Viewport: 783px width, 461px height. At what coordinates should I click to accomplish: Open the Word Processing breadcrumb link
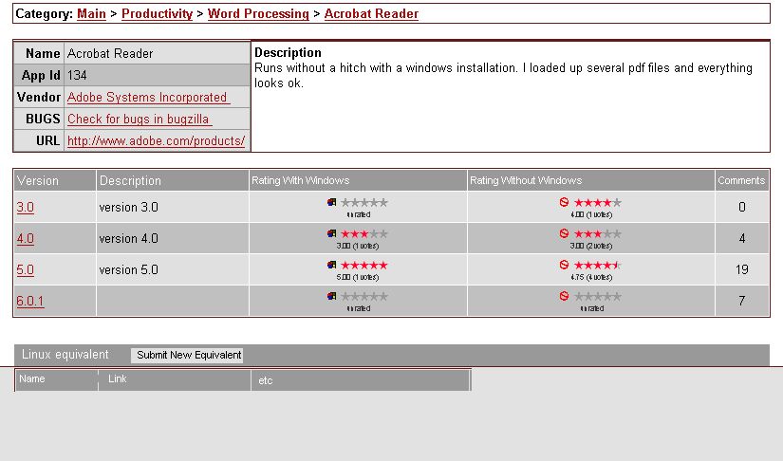point(258,14)
